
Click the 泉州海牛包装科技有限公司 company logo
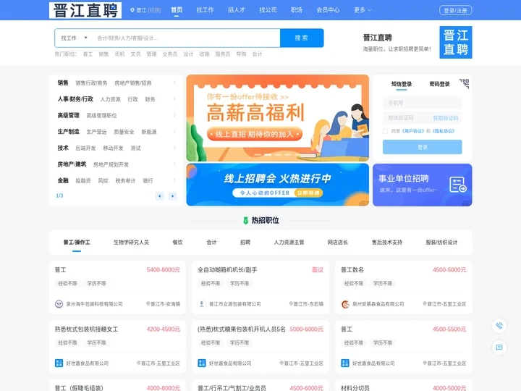coord(59,304)
